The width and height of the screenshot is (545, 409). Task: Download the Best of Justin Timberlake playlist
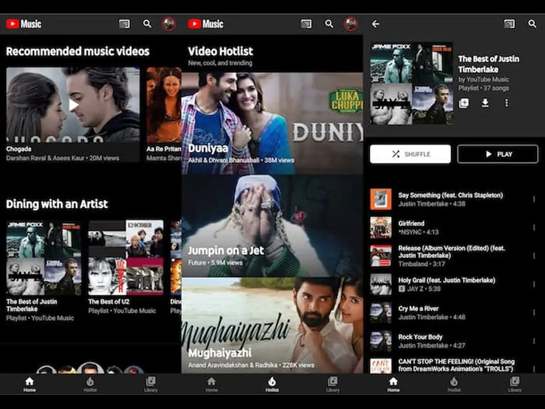pos(485,103)
